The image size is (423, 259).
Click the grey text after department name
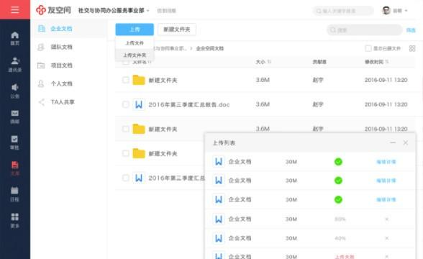pyautogui.click(x=166, y=11)
